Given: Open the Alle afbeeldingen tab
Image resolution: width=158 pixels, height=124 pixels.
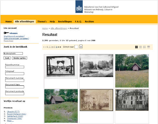Looking at the screenshot, I should [x=25, y=21].
